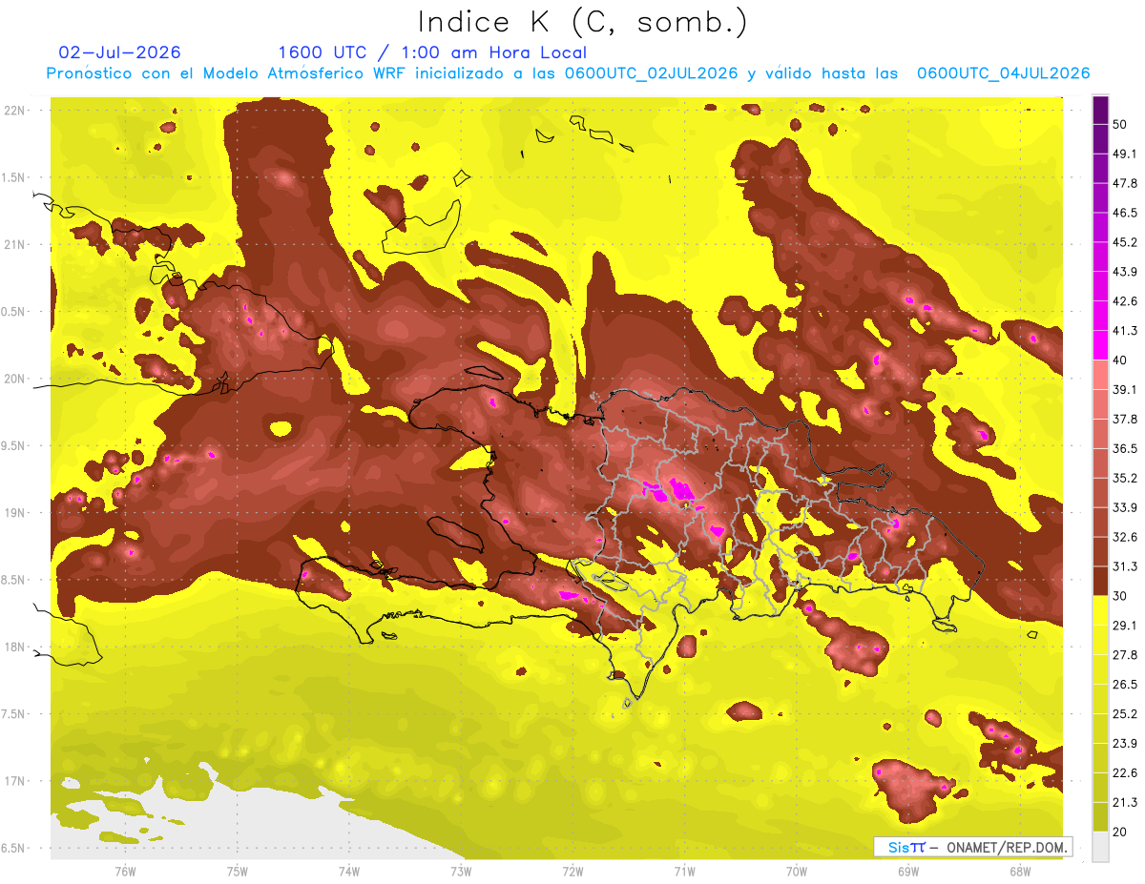Image resolution: width=1145 pixels, height=884 pixels.
Task: Click the colorbar value "23.9"
Action: (1124, 743)
